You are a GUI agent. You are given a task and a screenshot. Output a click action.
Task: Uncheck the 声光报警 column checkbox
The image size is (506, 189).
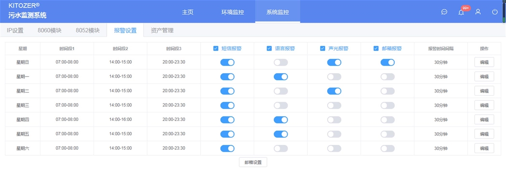(323, 48)
